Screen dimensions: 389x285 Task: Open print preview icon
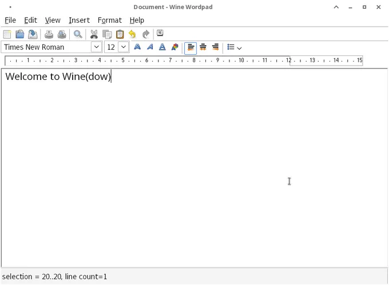(x=62, y=34)
